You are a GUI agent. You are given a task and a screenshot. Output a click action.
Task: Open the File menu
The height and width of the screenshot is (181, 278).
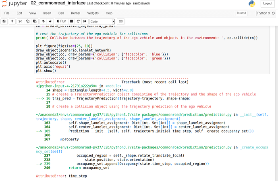tap(7, 13)
